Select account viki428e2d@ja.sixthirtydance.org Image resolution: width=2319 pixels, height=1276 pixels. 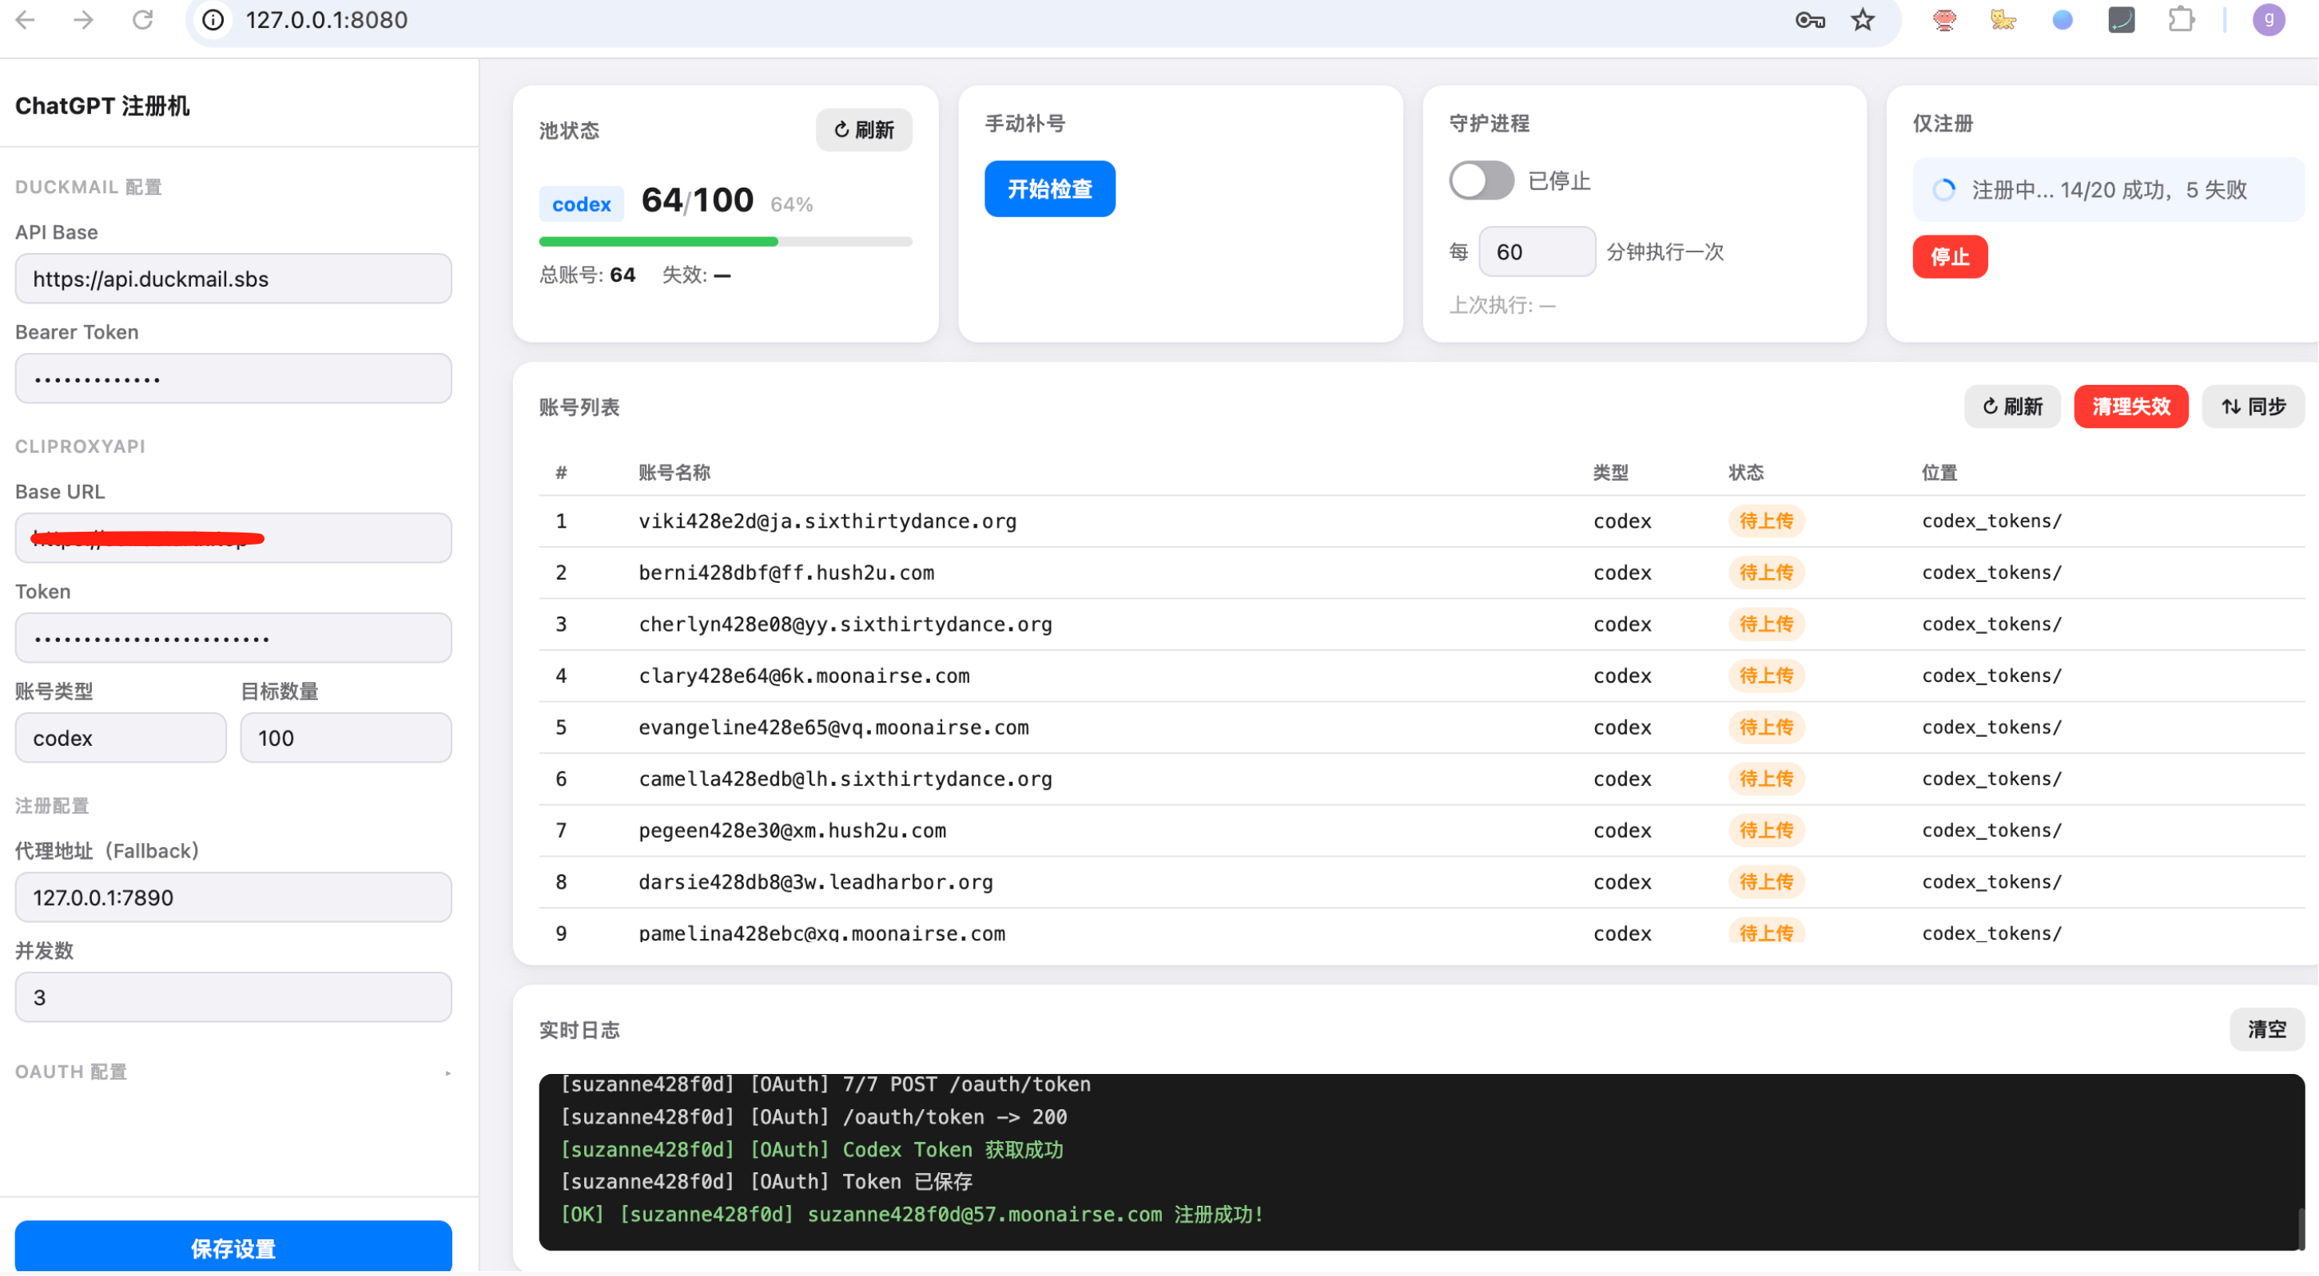(x=827, y=521)
